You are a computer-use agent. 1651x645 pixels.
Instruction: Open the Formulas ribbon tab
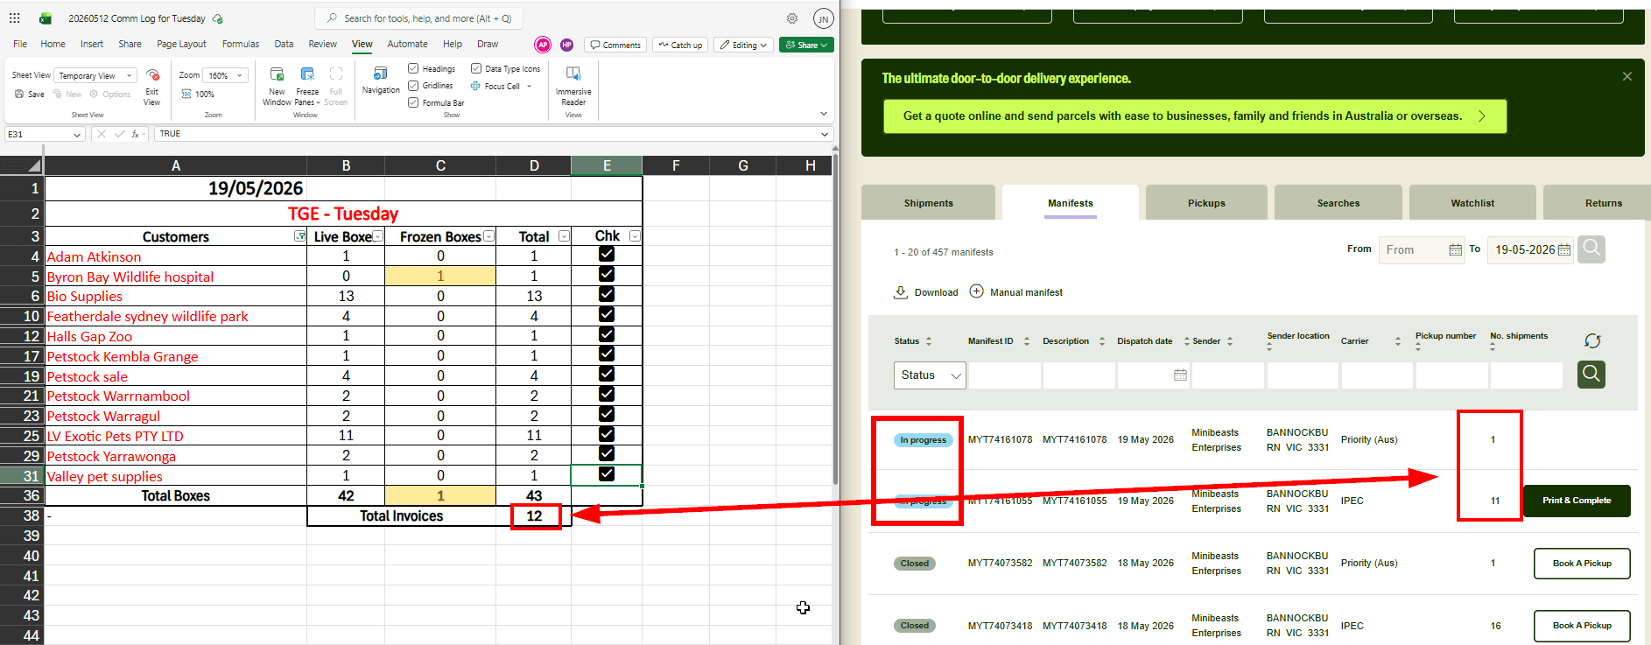point(241,44)
